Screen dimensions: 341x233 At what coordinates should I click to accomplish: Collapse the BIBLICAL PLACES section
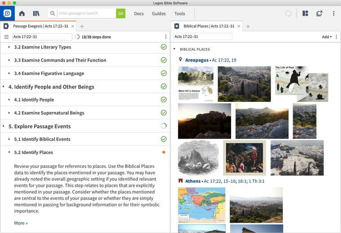174,49
